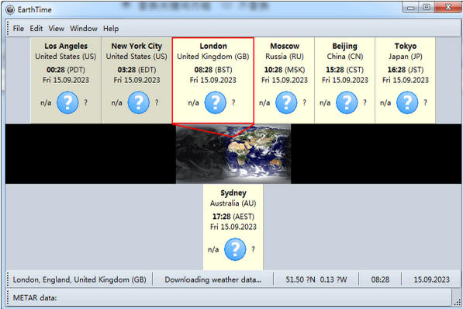Click Sydney's Fri 15.09.2023 date
Image resolution: width=463 pixels, height=309 pixels.
coord(233,227)
